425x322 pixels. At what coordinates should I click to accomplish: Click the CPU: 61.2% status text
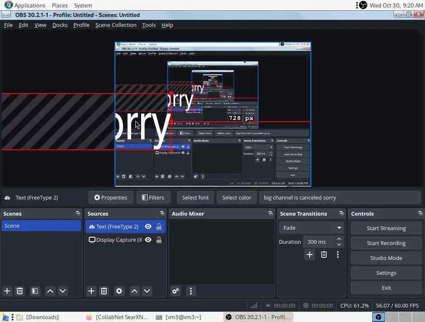tap(354, 306)
